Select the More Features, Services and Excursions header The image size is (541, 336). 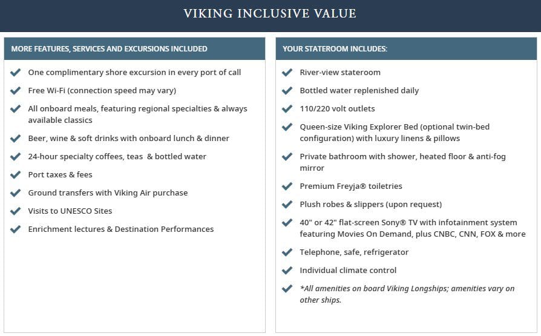(109, 49)
